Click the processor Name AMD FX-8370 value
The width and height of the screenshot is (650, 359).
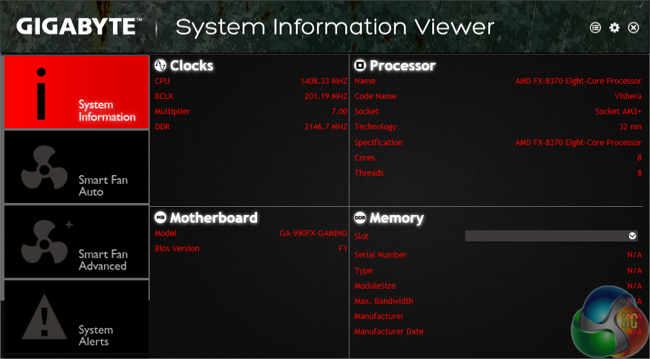tap(578, 81)
